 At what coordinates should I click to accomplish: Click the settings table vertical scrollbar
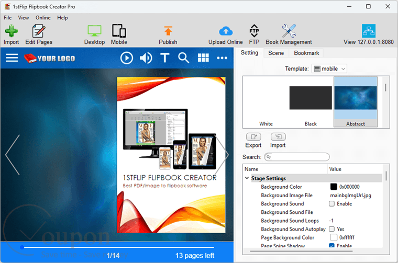(386, 176)
